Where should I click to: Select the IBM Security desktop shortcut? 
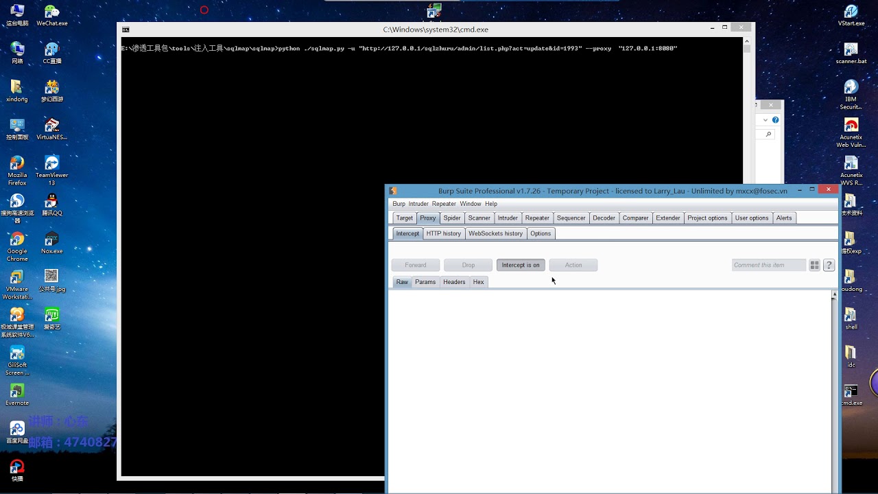click(851, 95)
